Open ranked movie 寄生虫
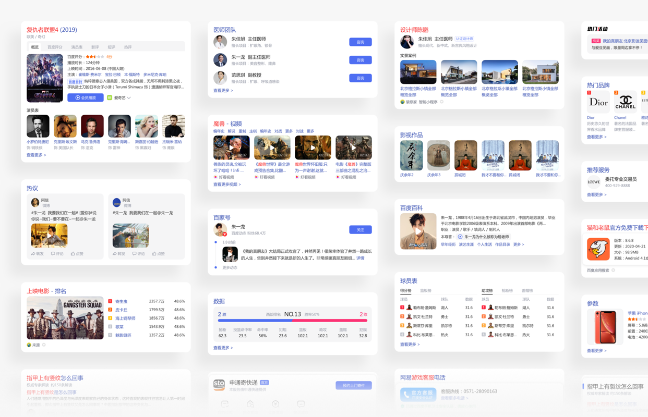 pyautogui.click(x=121, y=301)
